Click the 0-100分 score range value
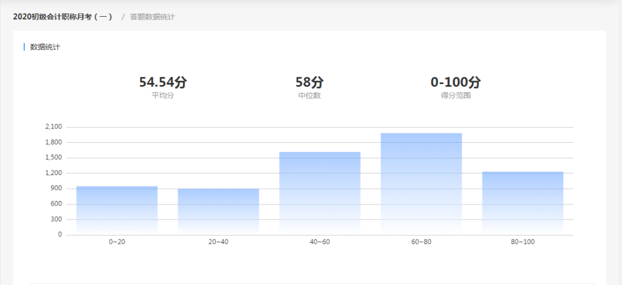Image resolution: width=622 pixels, height=285 pixels. click(x=456, y=82)
